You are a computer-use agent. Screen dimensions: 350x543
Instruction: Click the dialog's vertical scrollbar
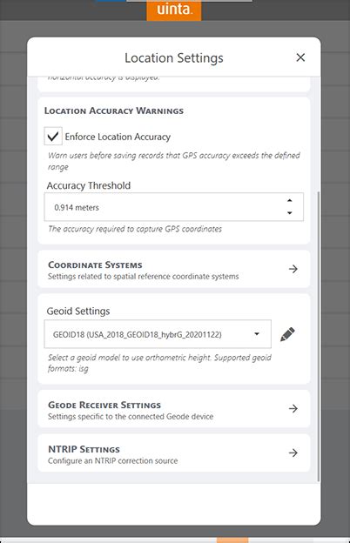318,336
